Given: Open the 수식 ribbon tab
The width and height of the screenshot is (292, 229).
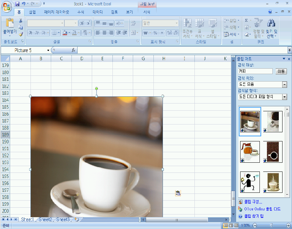Looking at the screenshot, I should 81,12.
